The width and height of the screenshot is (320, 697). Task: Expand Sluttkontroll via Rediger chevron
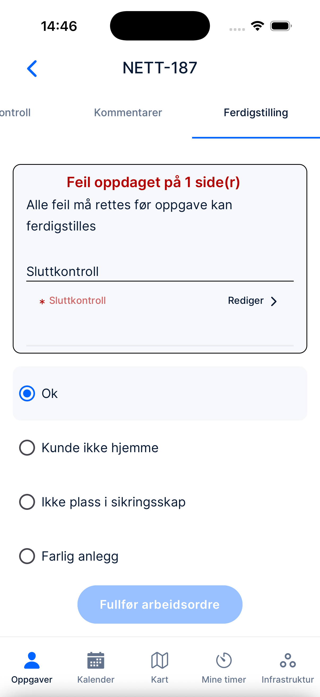click(x=274, y=301)
